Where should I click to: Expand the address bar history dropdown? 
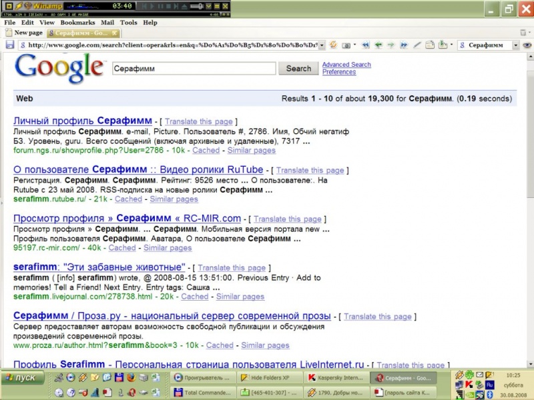[x=322, y=45]
